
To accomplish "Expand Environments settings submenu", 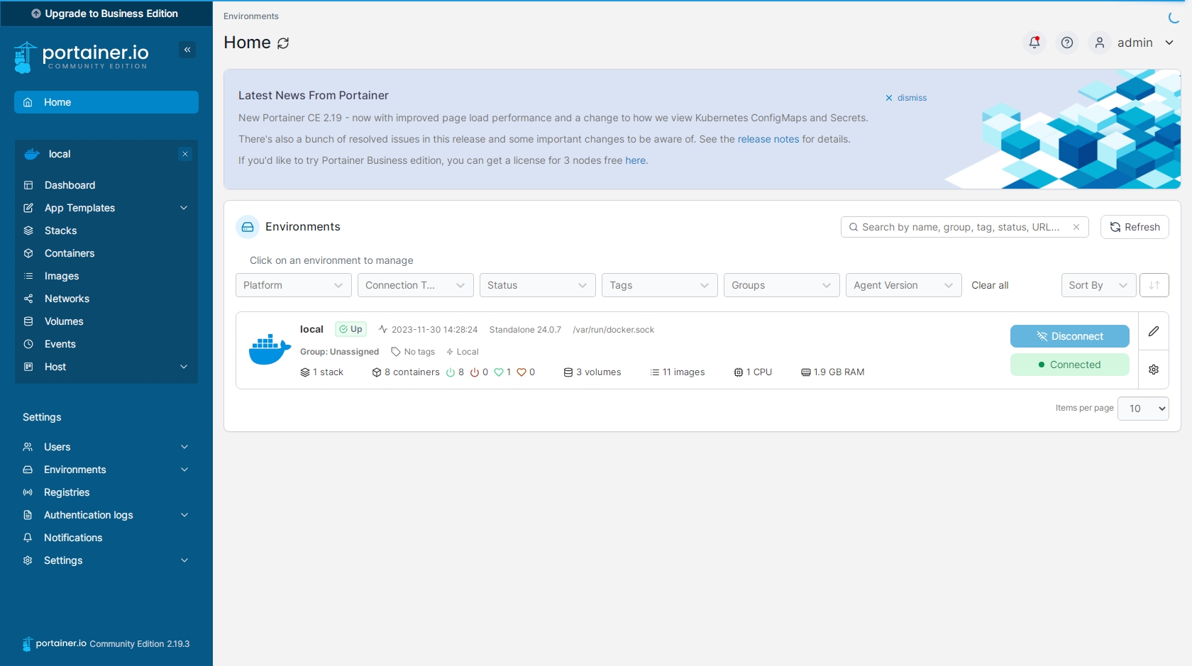I will coord(184,470).
